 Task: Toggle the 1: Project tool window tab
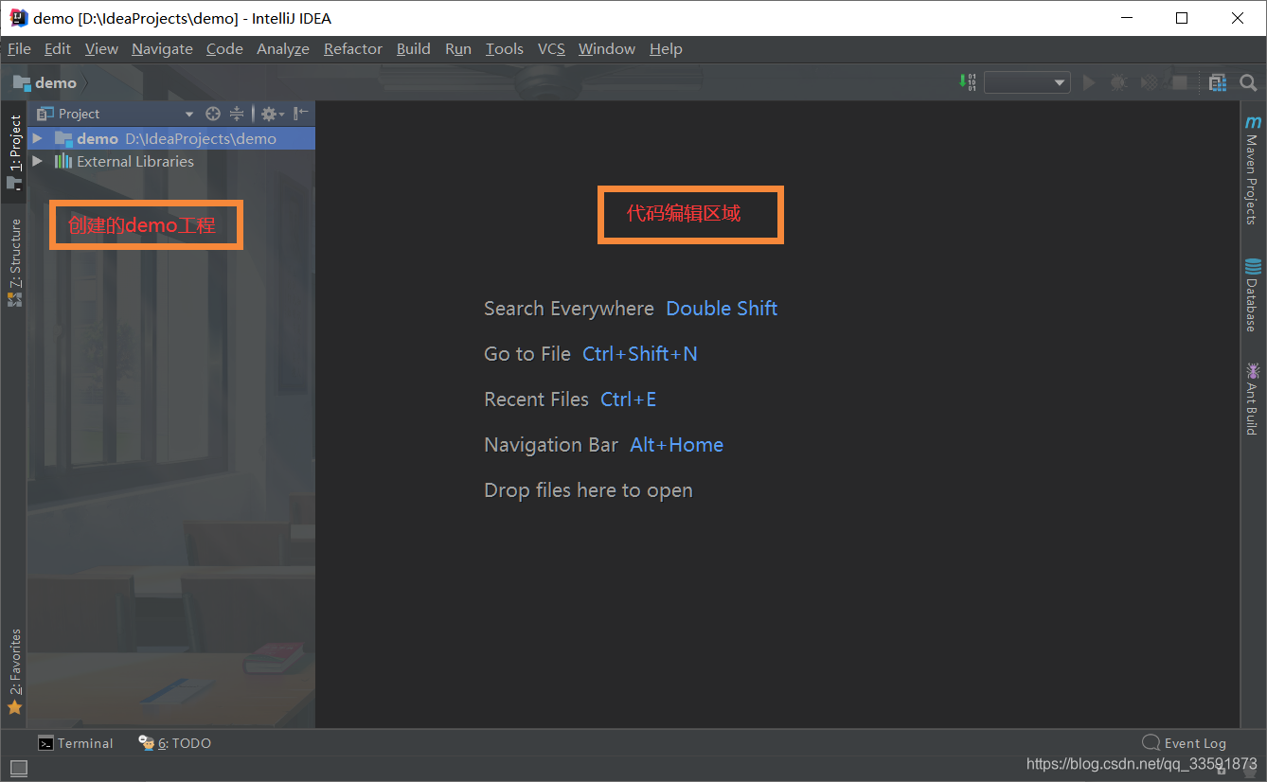(x=14, y=153)
